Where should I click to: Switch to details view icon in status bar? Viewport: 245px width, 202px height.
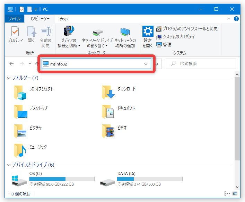[x=227, y=194]
